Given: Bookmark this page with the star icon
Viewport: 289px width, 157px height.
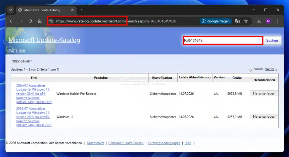Looking at the screenshot, I should click(246, 21).
